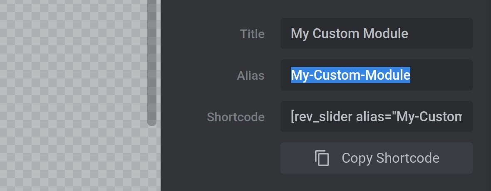Select the Shortcode text field
This screenshot has width=491, height=191.
(377, 117)
